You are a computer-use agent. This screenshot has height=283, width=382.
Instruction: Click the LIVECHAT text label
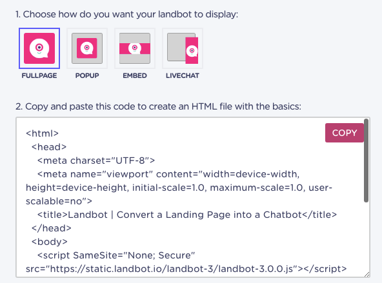(183, 75)
